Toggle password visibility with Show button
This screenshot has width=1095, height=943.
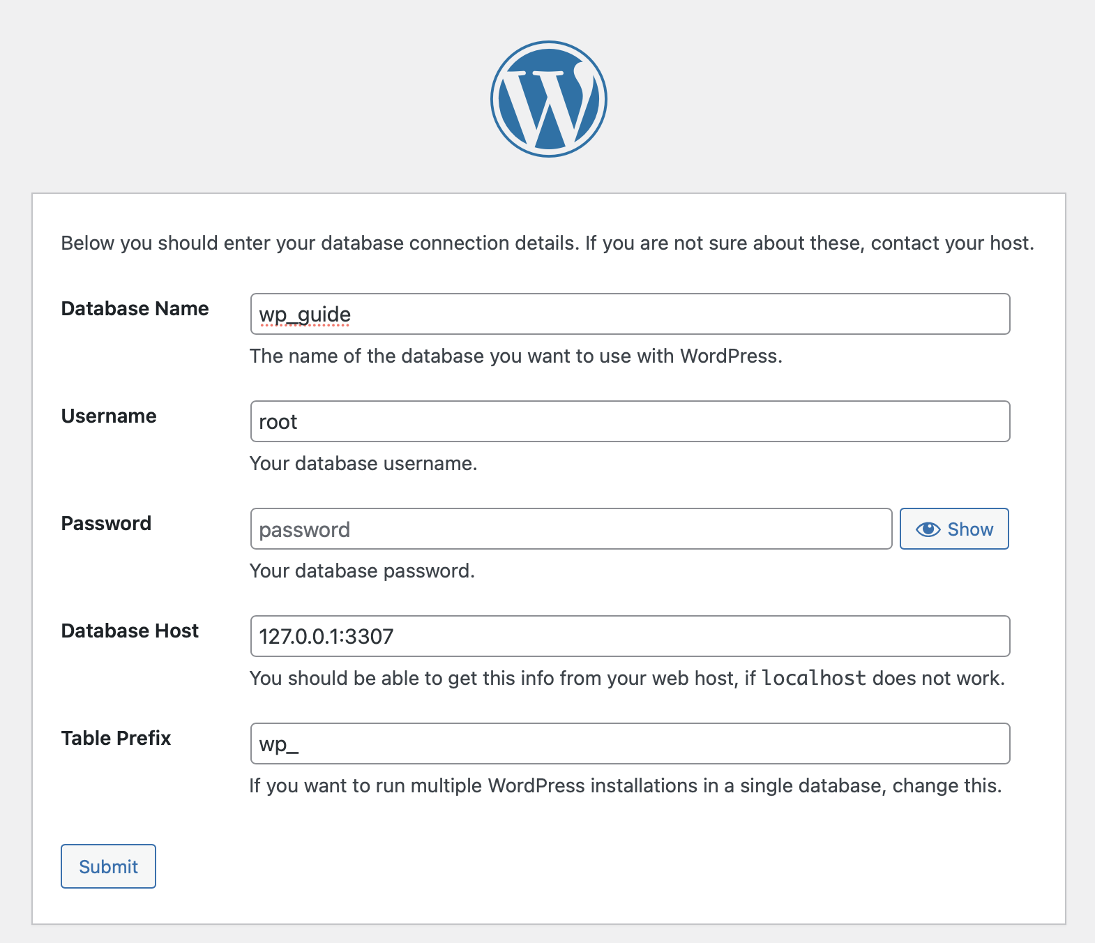point(953,529)
